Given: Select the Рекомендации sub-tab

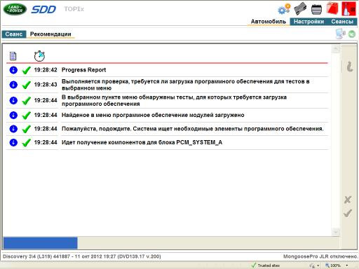Looking at the screenshot, I should (50, 34).
